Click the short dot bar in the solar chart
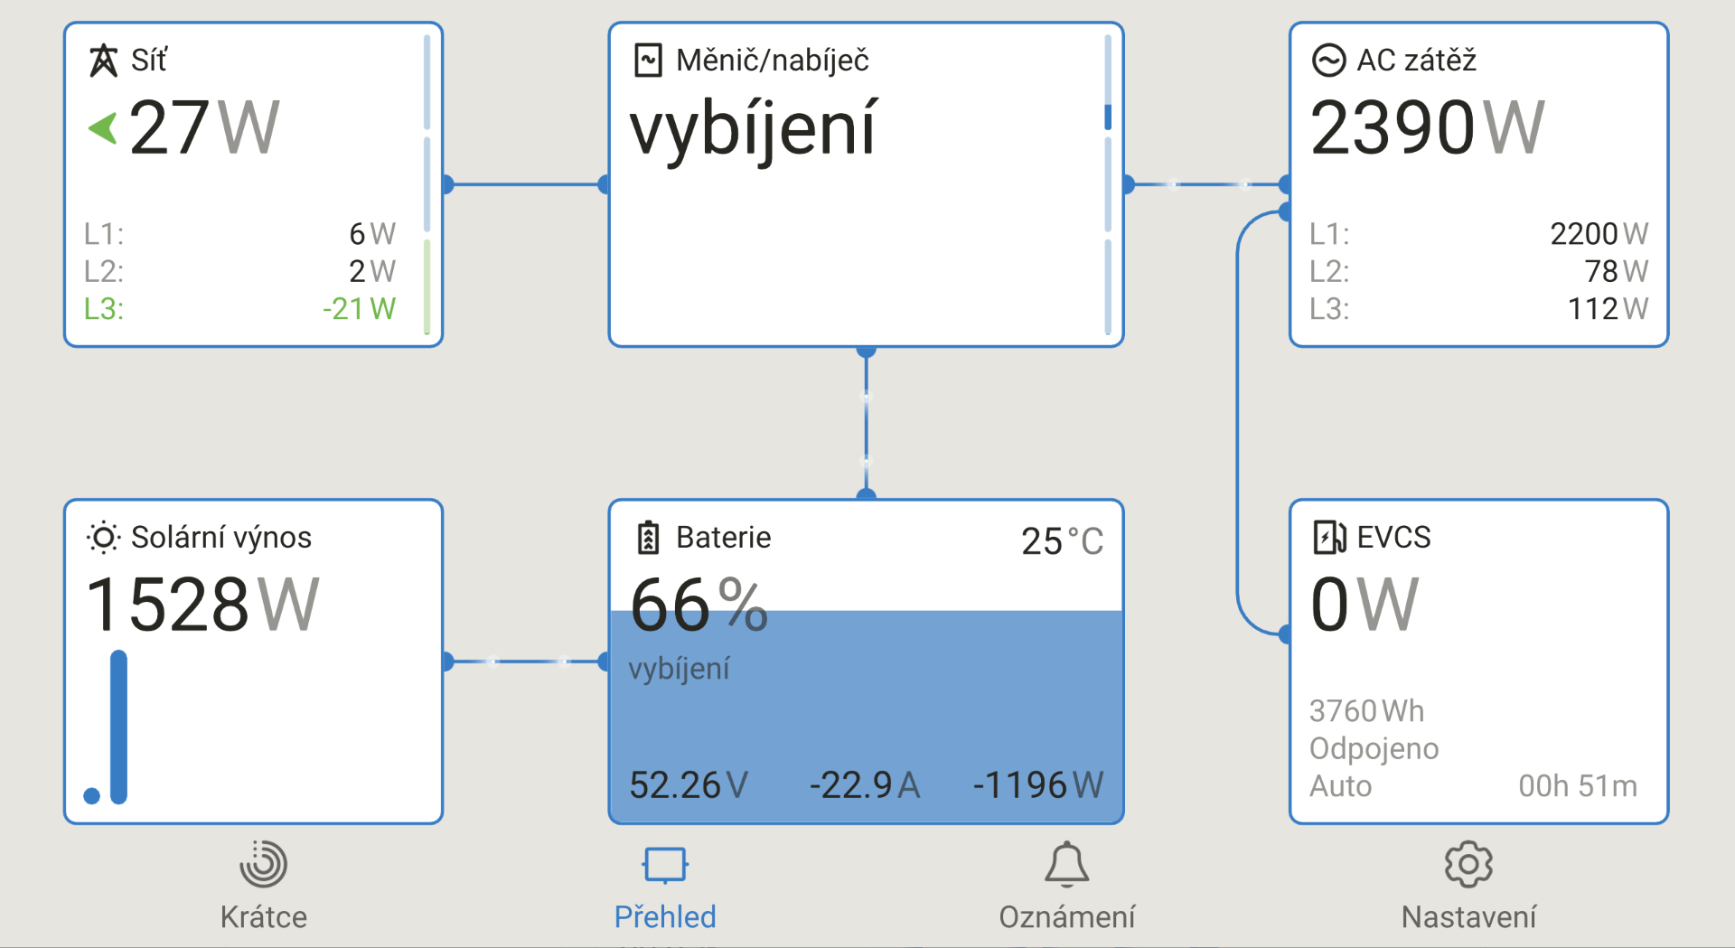Image resolution: width=1735 pixels, height=948 pixels. [x=91, y=795]
